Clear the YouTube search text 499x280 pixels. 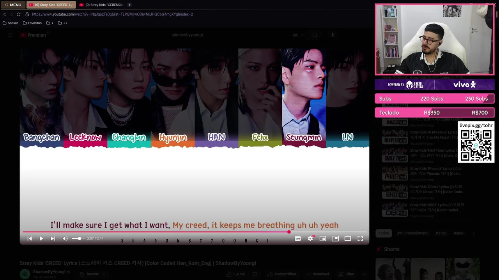302,35
